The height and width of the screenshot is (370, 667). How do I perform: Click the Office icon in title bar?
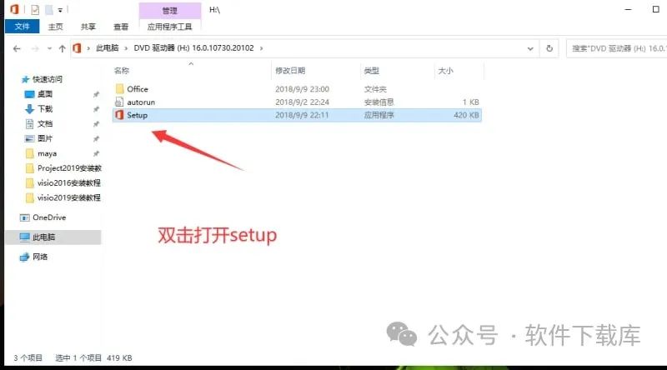tap(14, 9)
